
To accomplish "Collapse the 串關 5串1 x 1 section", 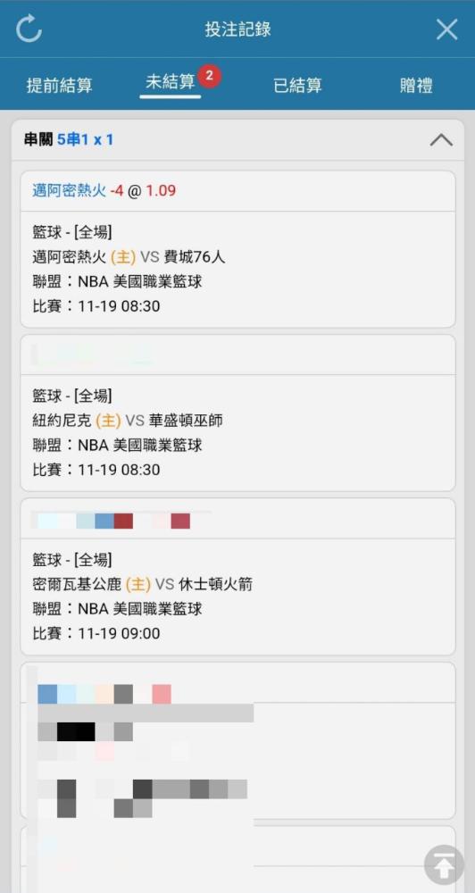I will click(441, 139).
